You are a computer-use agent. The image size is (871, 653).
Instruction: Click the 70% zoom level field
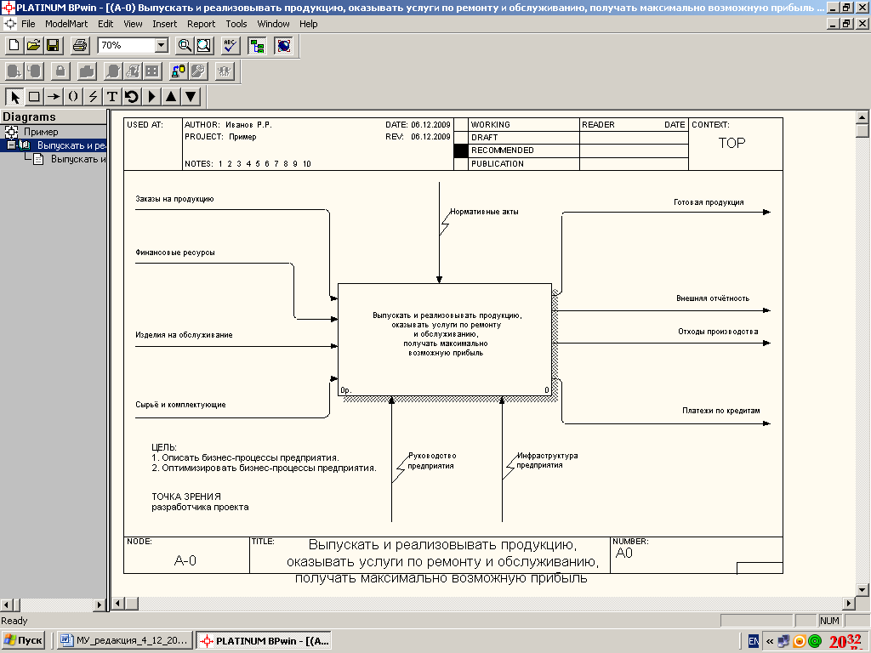pos(126,46)
